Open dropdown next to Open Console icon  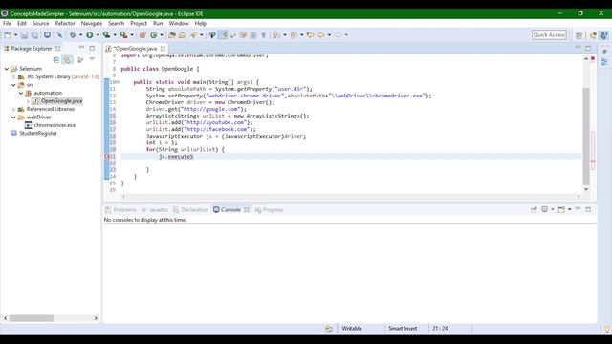coord(570,210)
